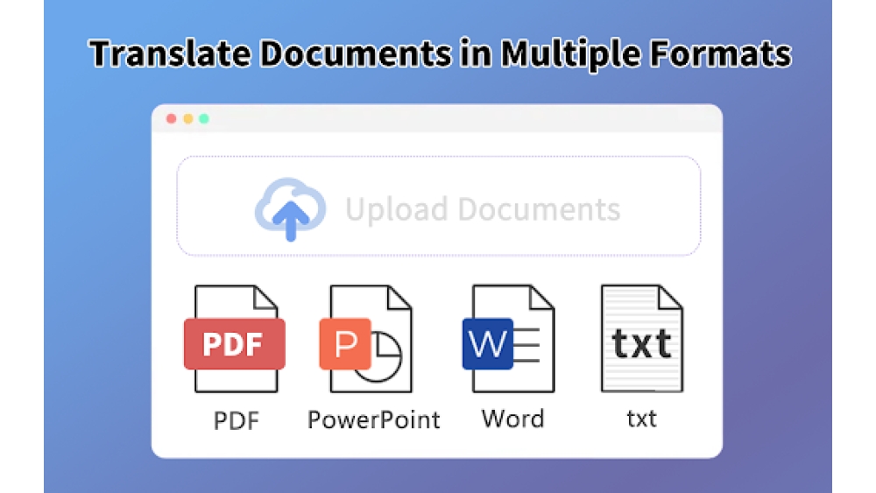Select the Word document icon

click(508, 339)
